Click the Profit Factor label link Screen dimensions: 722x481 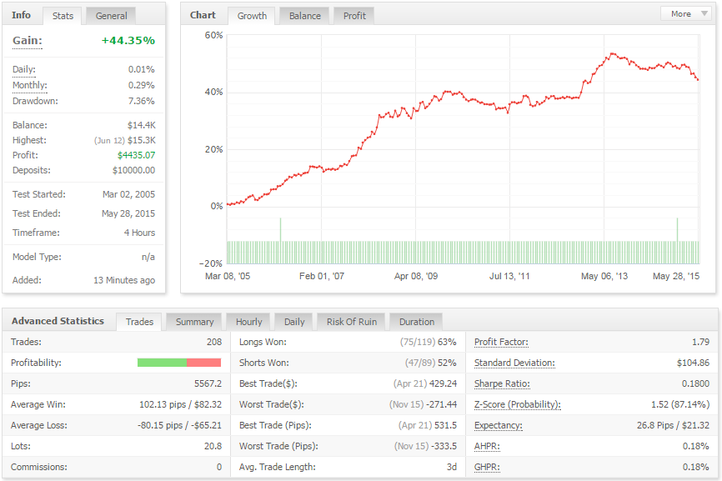[501, 342]
